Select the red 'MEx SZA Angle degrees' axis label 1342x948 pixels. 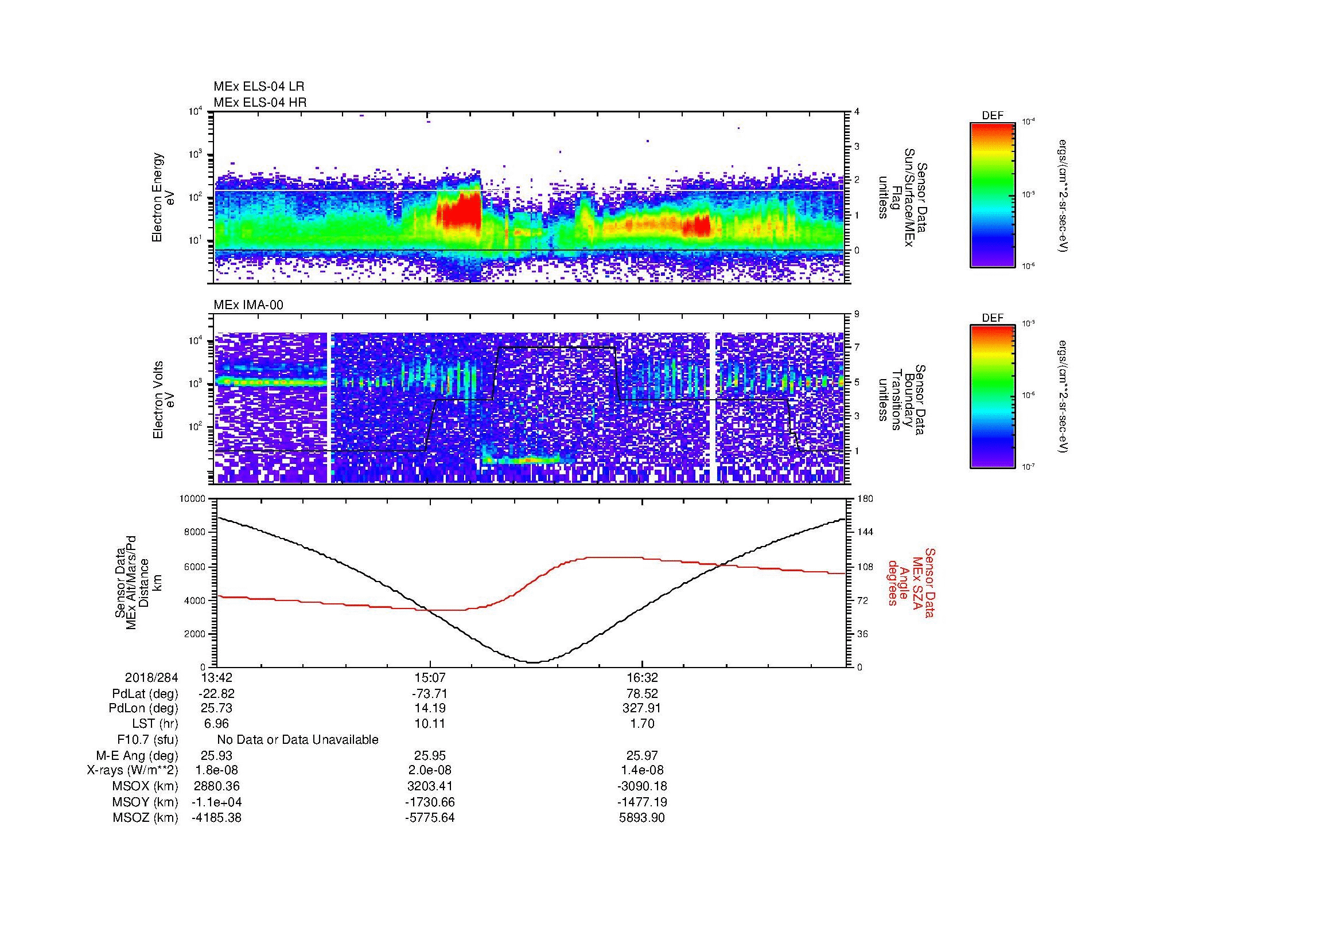[911, 583]
